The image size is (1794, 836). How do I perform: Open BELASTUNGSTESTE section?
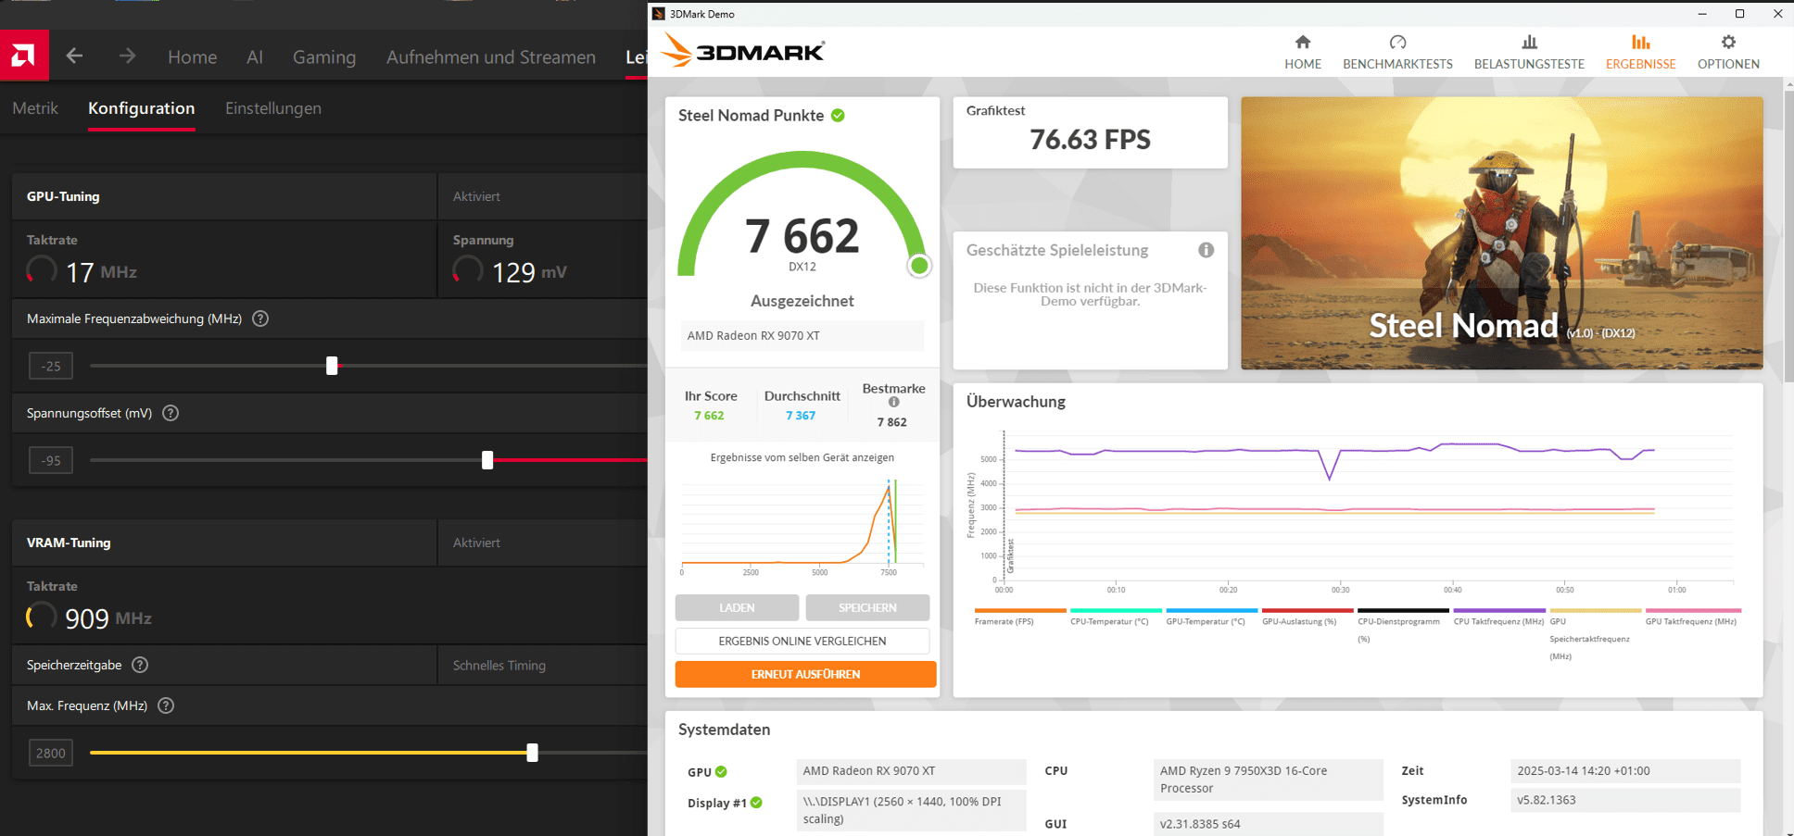click(x=1529, y=52)
